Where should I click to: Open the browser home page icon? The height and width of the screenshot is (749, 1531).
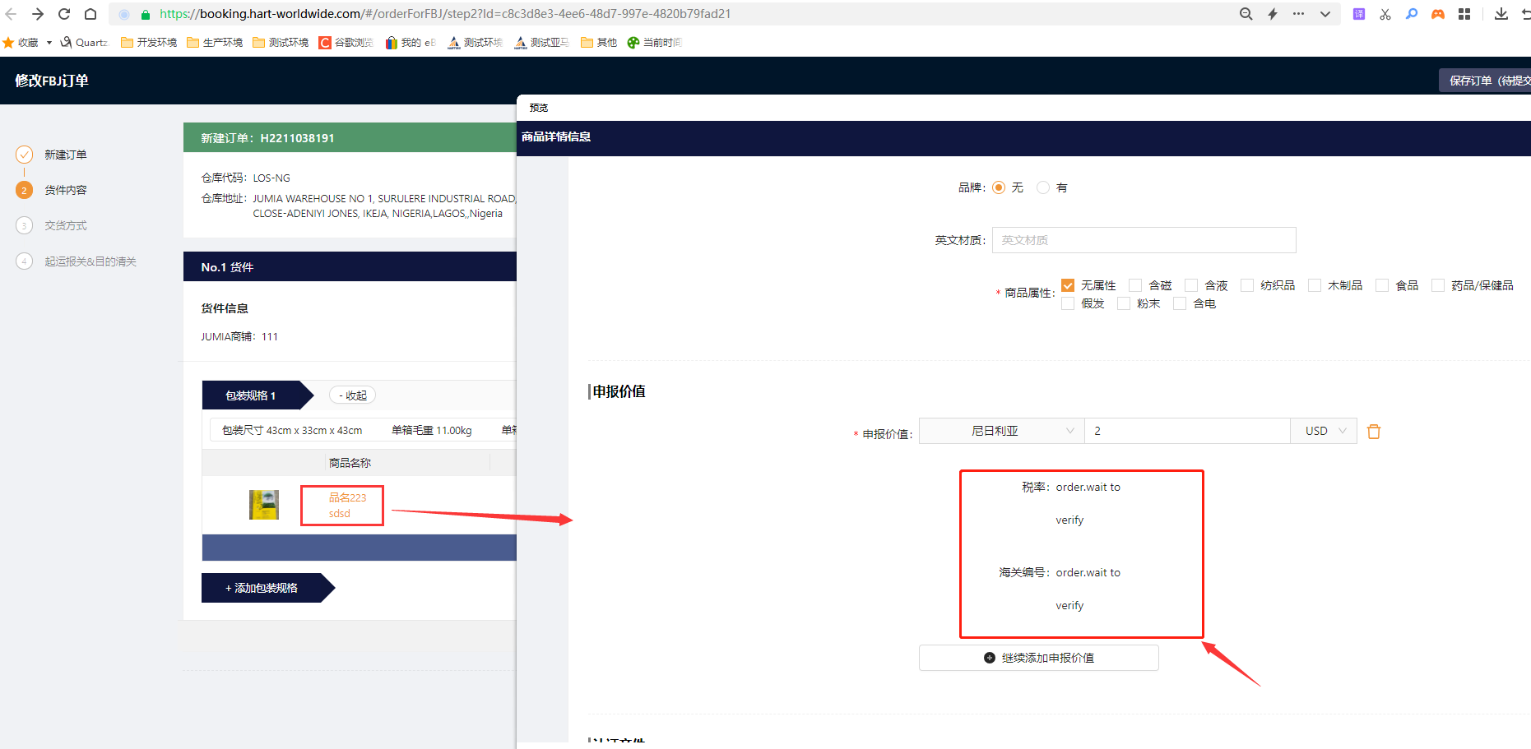pos(90,14)
